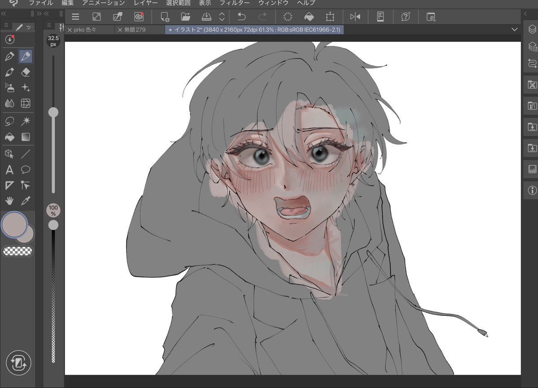Open the レイヤー menu

click(x=146, y=3)
